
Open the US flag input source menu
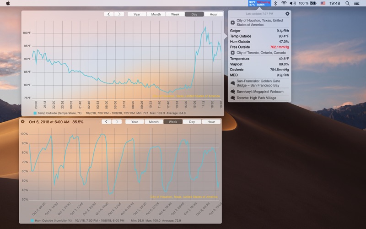click(x=323, y=3)
